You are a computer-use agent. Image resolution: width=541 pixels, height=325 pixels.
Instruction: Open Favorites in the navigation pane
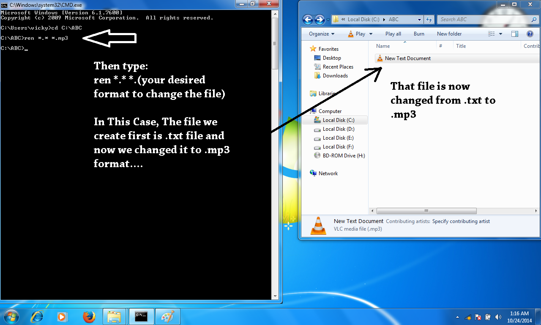(x=328, y=49)
